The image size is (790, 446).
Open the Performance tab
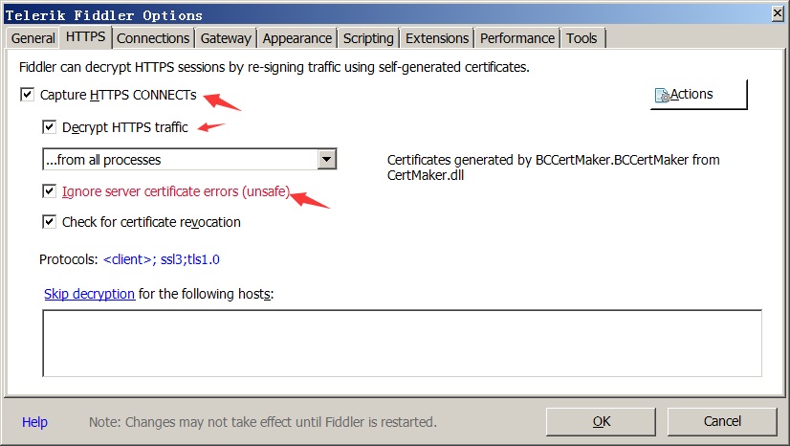(516, 38)
